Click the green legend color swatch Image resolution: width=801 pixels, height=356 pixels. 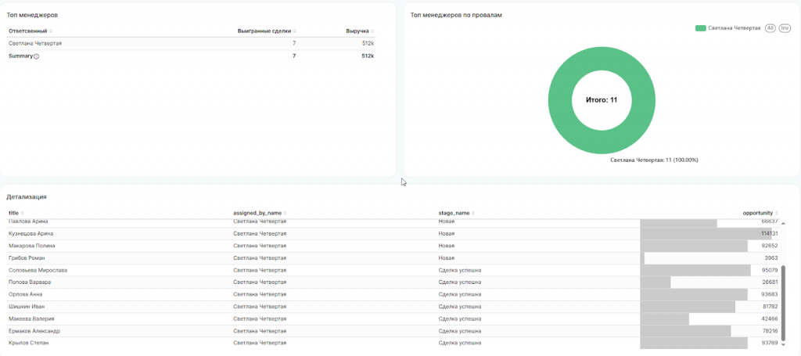[x=700, y=27]
